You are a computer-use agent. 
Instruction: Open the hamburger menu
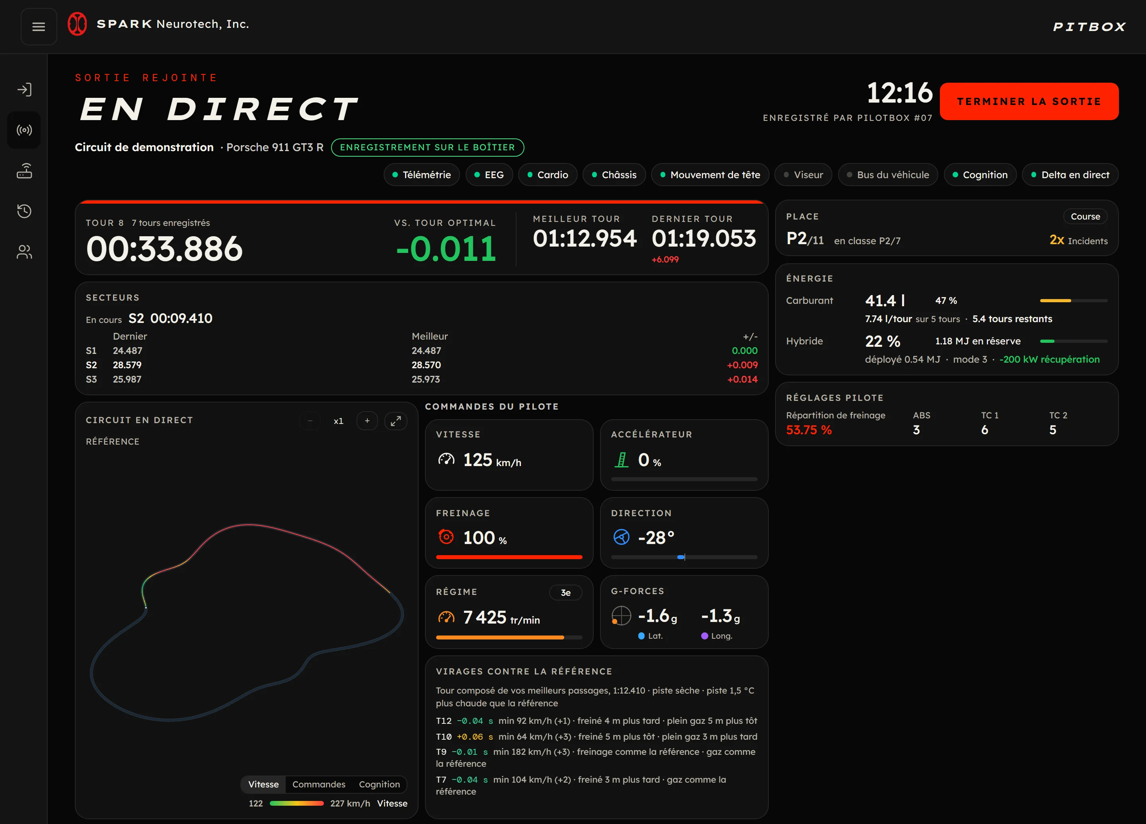pyautogui.click(x=39, y=27)
